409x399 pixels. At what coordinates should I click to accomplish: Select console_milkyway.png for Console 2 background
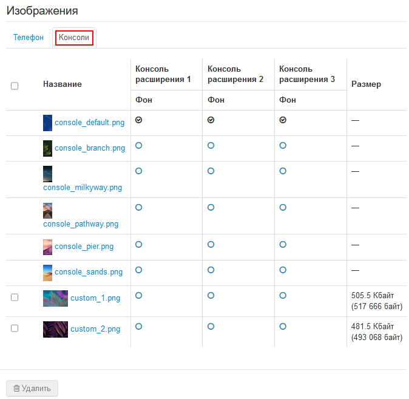(x=211, y=171)
